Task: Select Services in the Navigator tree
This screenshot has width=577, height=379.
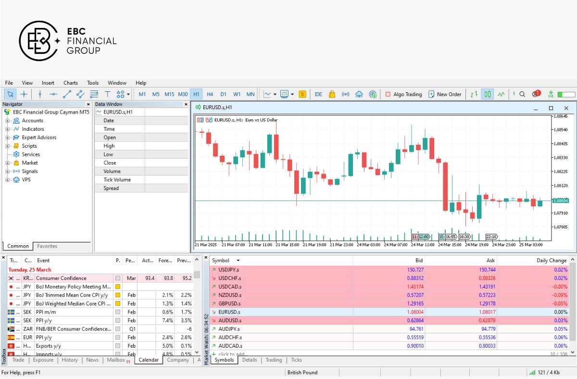Action: [x=30, y=154]
